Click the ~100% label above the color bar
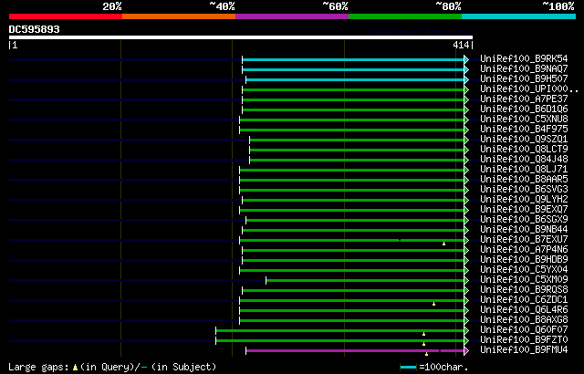The height and width of the screenshot is (374, 584). click(558, 6)
